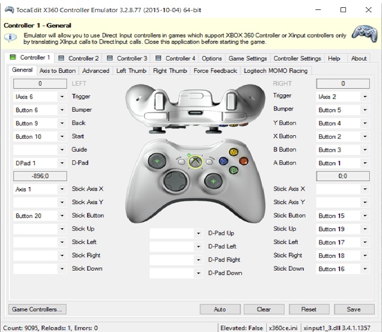Click the Controller 2 tab status icon
The width and height of the screenshot is (382, 332).
pyautogui.click(x=61, y=58)
